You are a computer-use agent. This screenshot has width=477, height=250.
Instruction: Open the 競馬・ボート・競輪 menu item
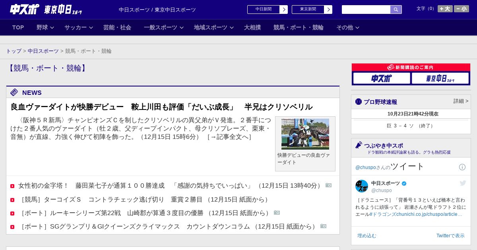(299, 27)
